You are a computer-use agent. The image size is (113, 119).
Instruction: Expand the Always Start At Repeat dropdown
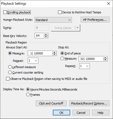click(33, 61)
